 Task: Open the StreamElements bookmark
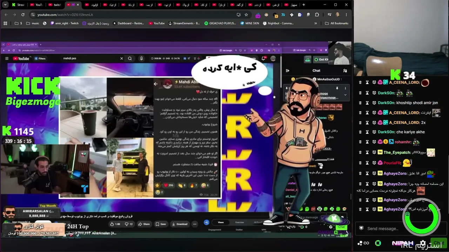click(x=184, y=23)
